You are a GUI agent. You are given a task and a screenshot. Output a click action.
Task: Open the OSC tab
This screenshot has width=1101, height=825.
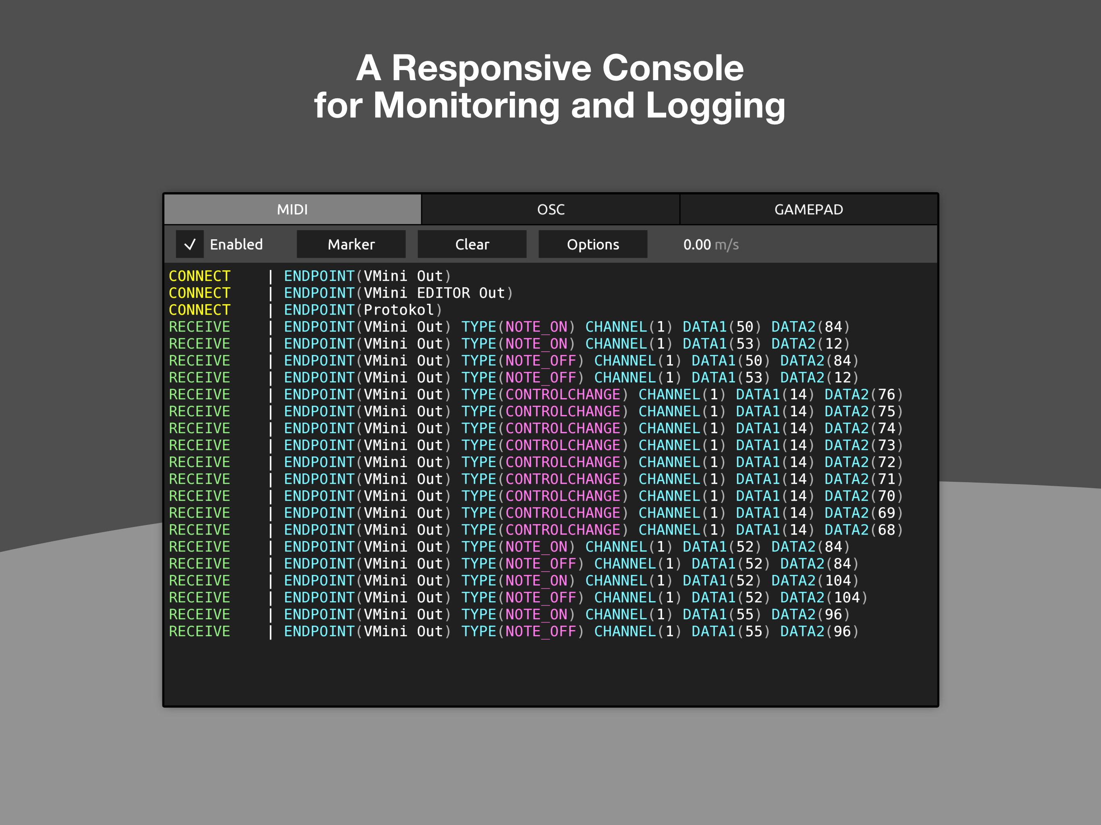tap(550, 209)
